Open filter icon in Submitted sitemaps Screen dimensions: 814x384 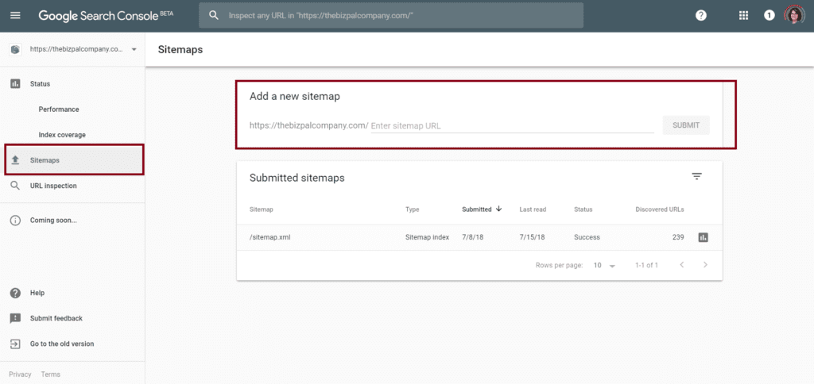pyautogui.click(x=696, y=177)
